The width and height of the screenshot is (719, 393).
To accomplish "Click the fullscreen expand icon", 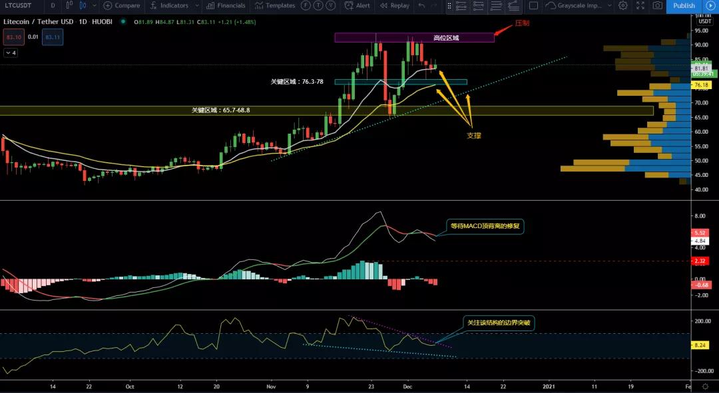I will click(640, 5).
